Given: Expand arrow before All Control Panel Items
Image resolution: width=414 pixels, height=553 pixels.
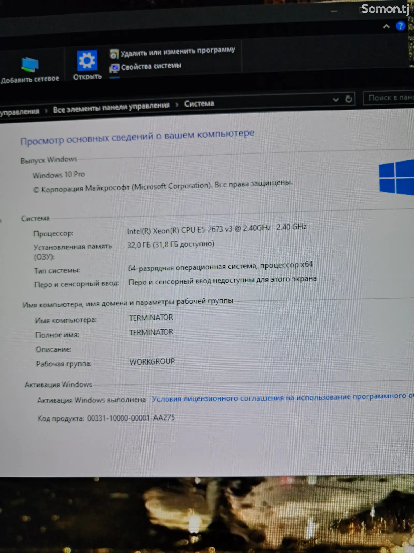Looking at the screenshot, I should click(x=46, y=111).
